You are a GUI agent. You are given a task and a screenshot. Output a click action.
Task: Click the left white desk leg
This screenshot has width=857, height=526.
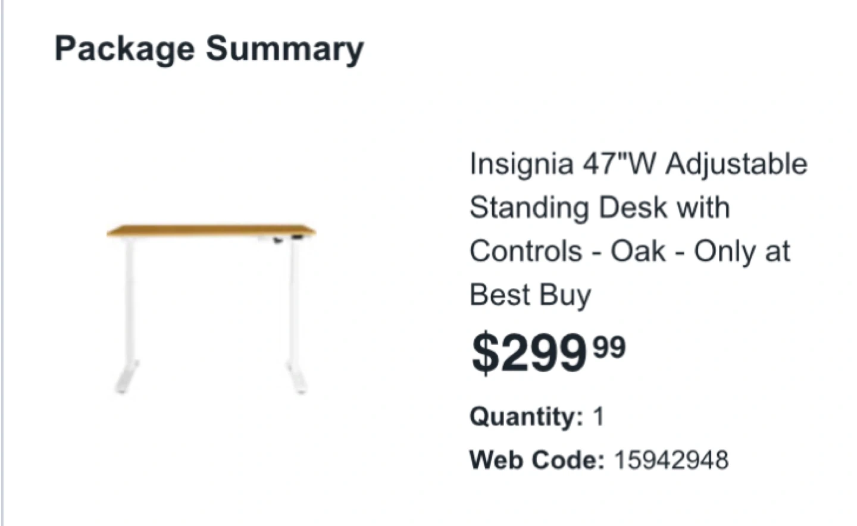point(130,298)
